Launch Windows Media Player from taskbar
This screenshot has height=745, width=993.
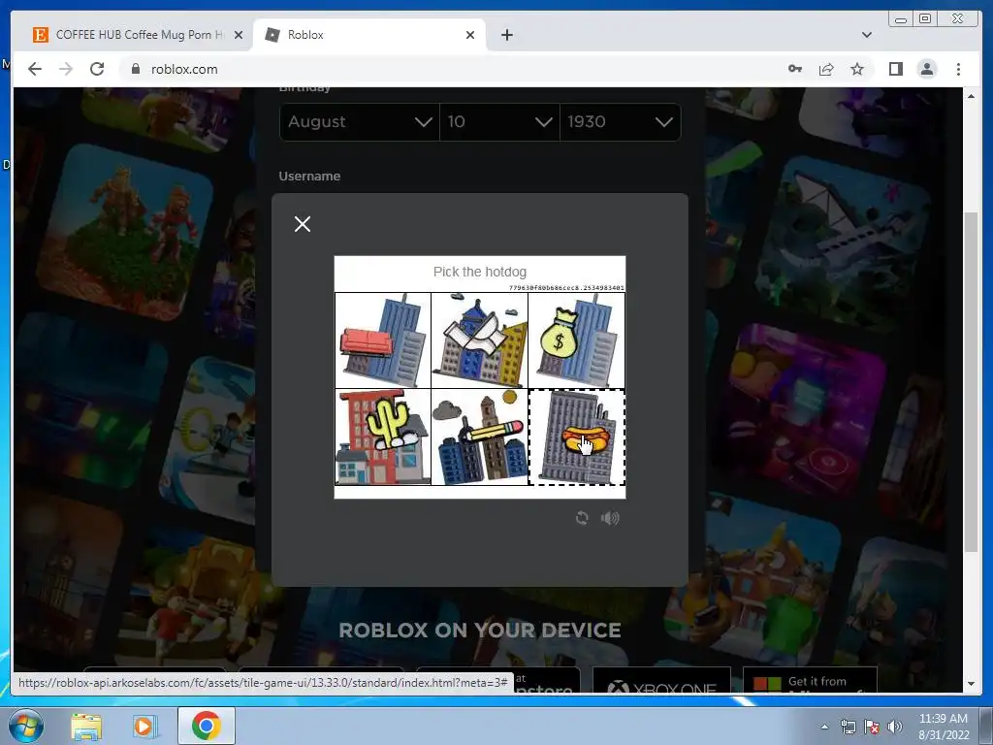[x=144, y=726]
